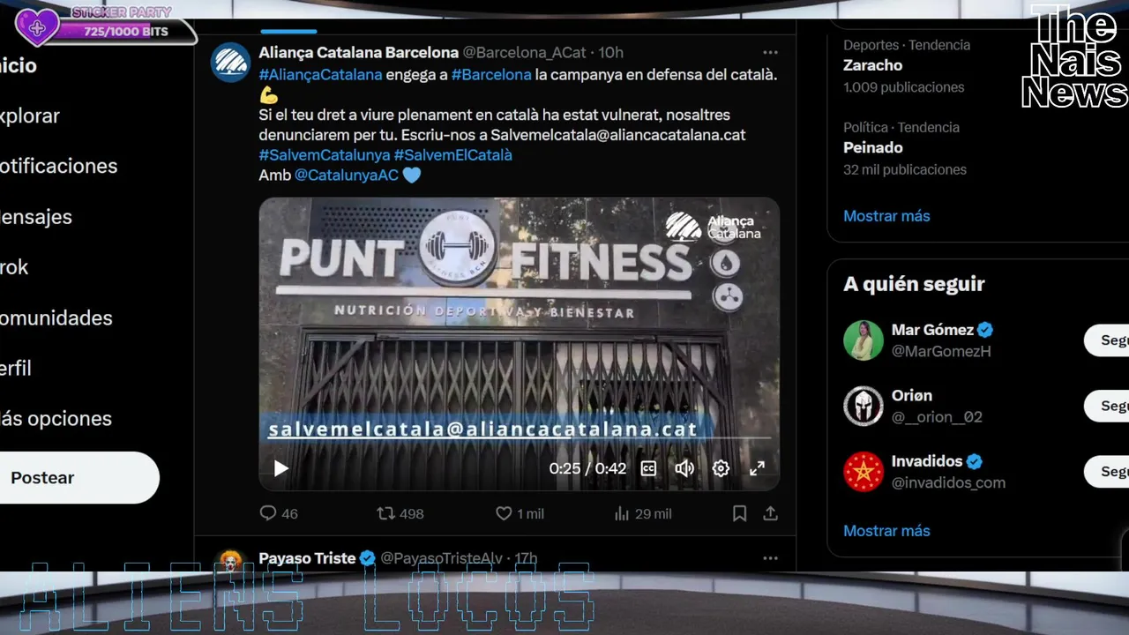
Task: Go to Inicio in the sidebar
Action: click(19, 65)
